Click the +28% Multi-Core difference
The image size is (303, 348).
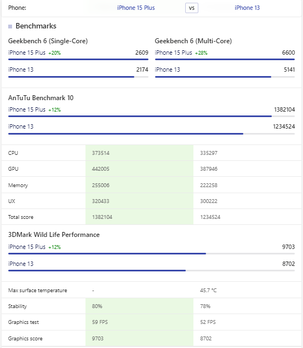click(x=201, y=53)
